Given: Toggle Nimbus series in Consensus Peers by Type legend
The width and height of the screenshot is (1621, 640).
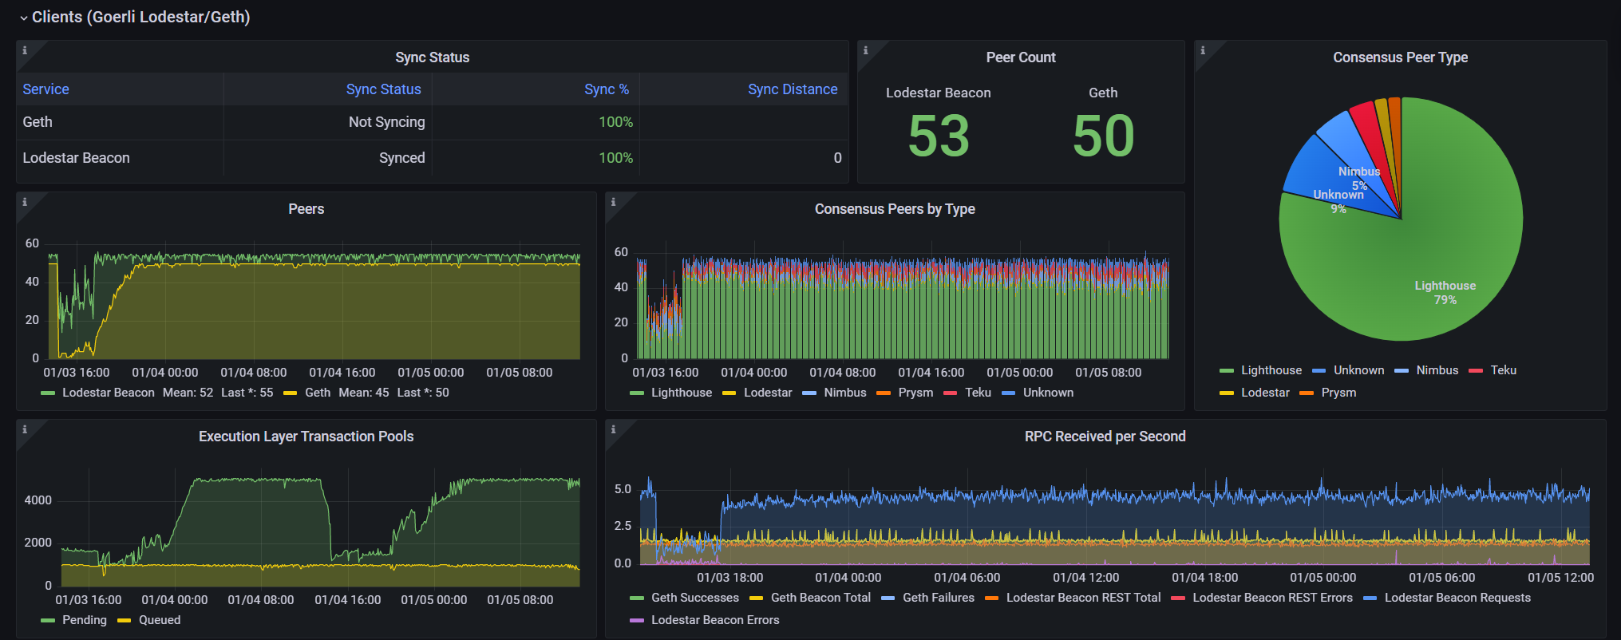Looking at the screenshot, I should point(844,393).
